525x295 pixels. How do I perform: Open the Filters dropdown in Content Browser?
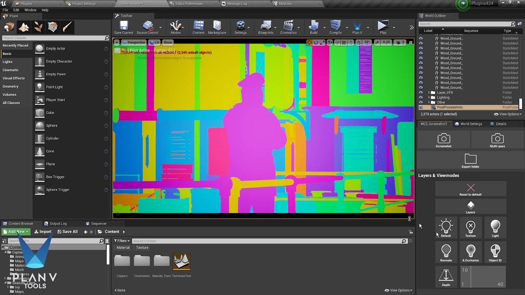(x=122, y=241)
